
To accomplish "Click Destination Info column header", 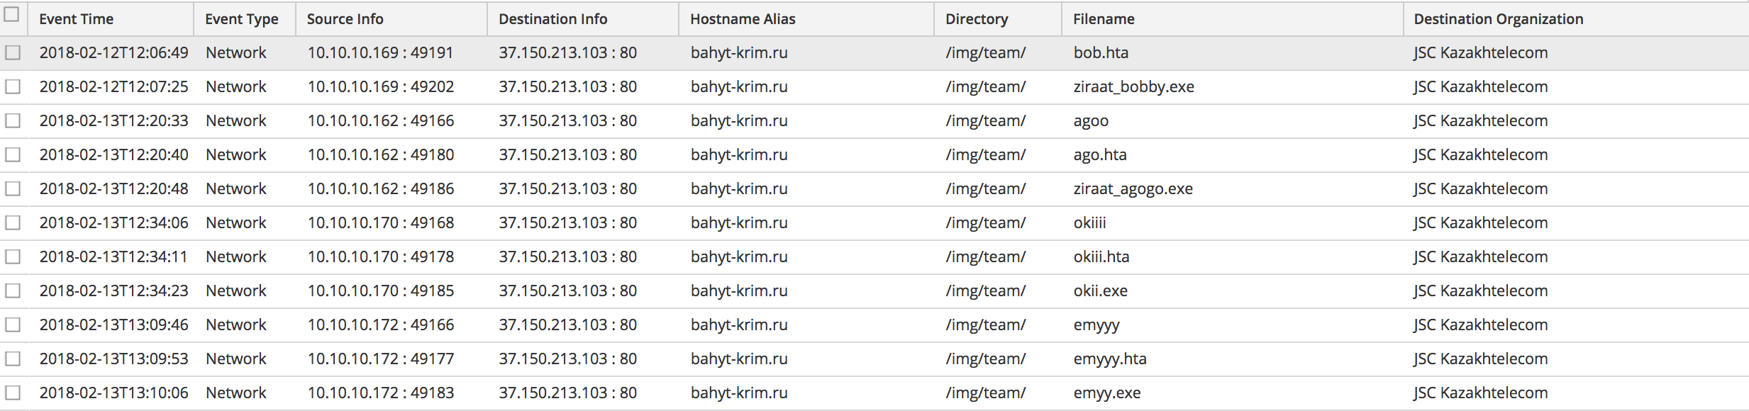I will pyautogui.click(x=553, y=19).
